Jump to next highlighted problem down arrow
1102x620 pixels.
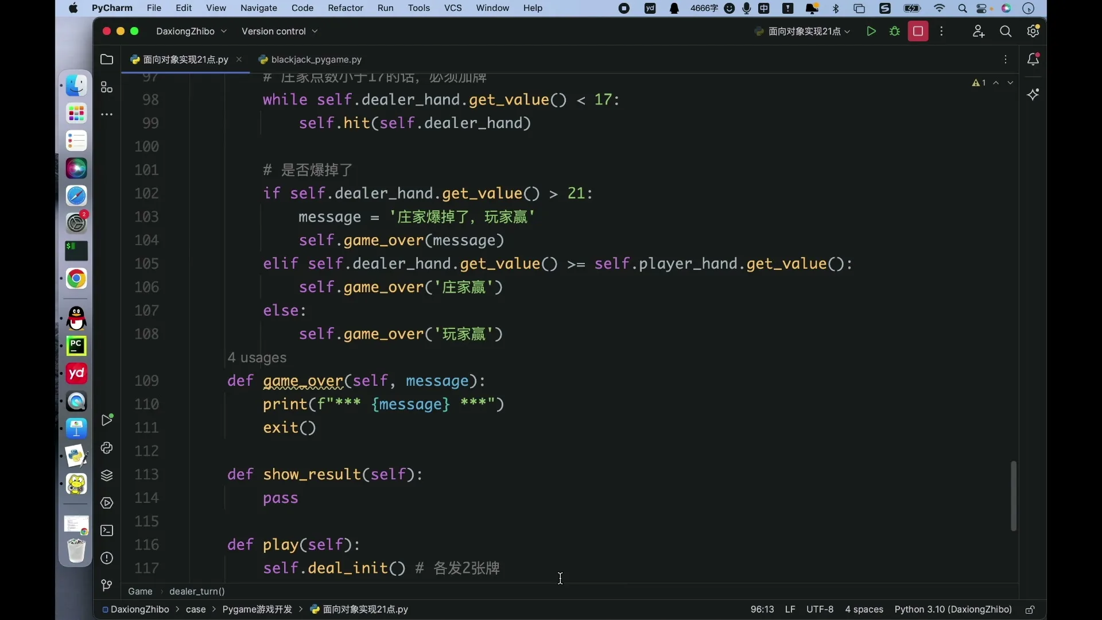(x=1011, y=83)
